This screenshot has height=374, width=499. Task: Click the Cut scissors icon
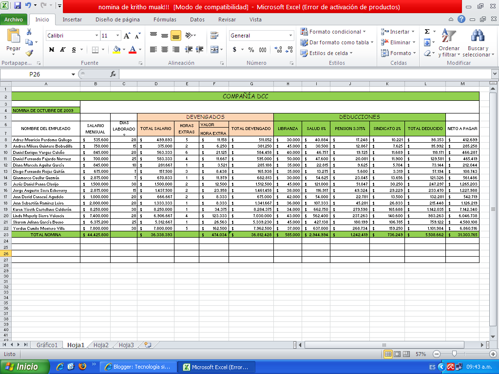point(29,32)
